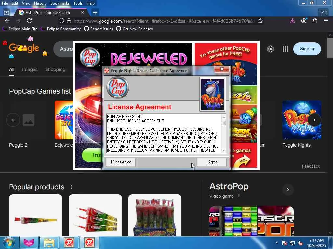
Task: Open the pink fox browser taskbar icon
Action: (x=29, y=243)
